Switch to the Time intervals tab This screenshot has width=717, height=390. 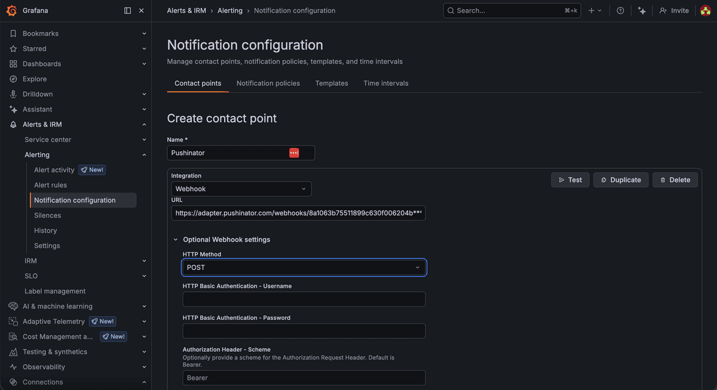[386, 83]
